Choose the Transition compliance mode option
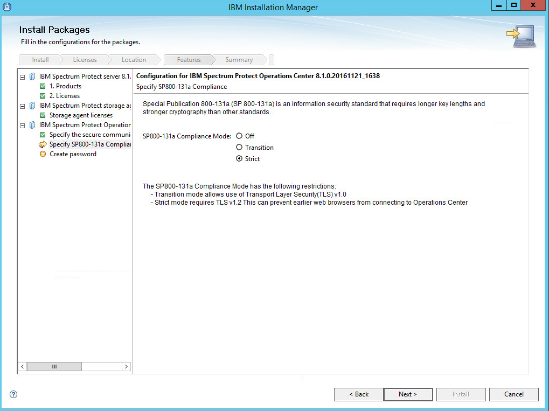This screenshot has width=549, height=411. [239, 148]
